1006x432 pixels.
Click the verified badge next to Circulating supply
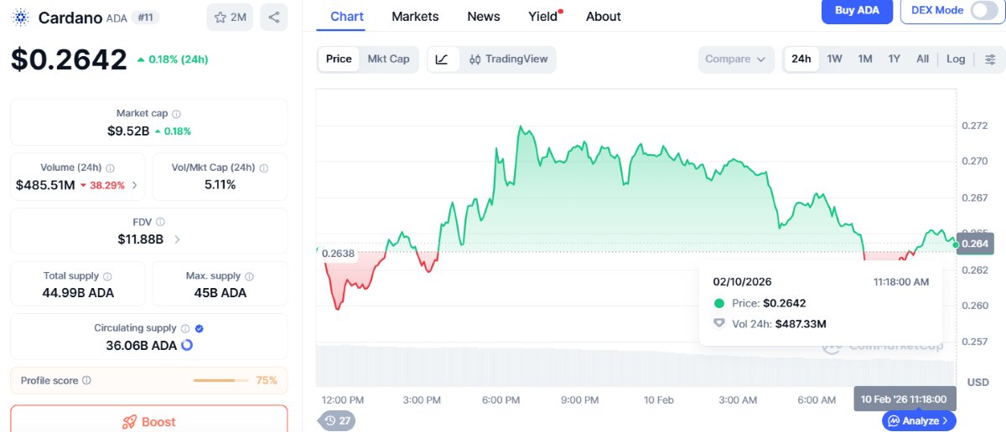[x=199, y=329]
